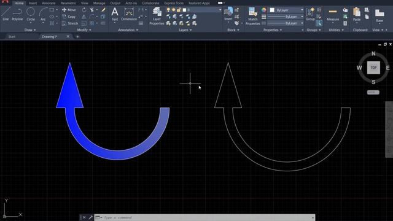
Task: Click the TOP face of ViewCube
Action: coord(373,68)
